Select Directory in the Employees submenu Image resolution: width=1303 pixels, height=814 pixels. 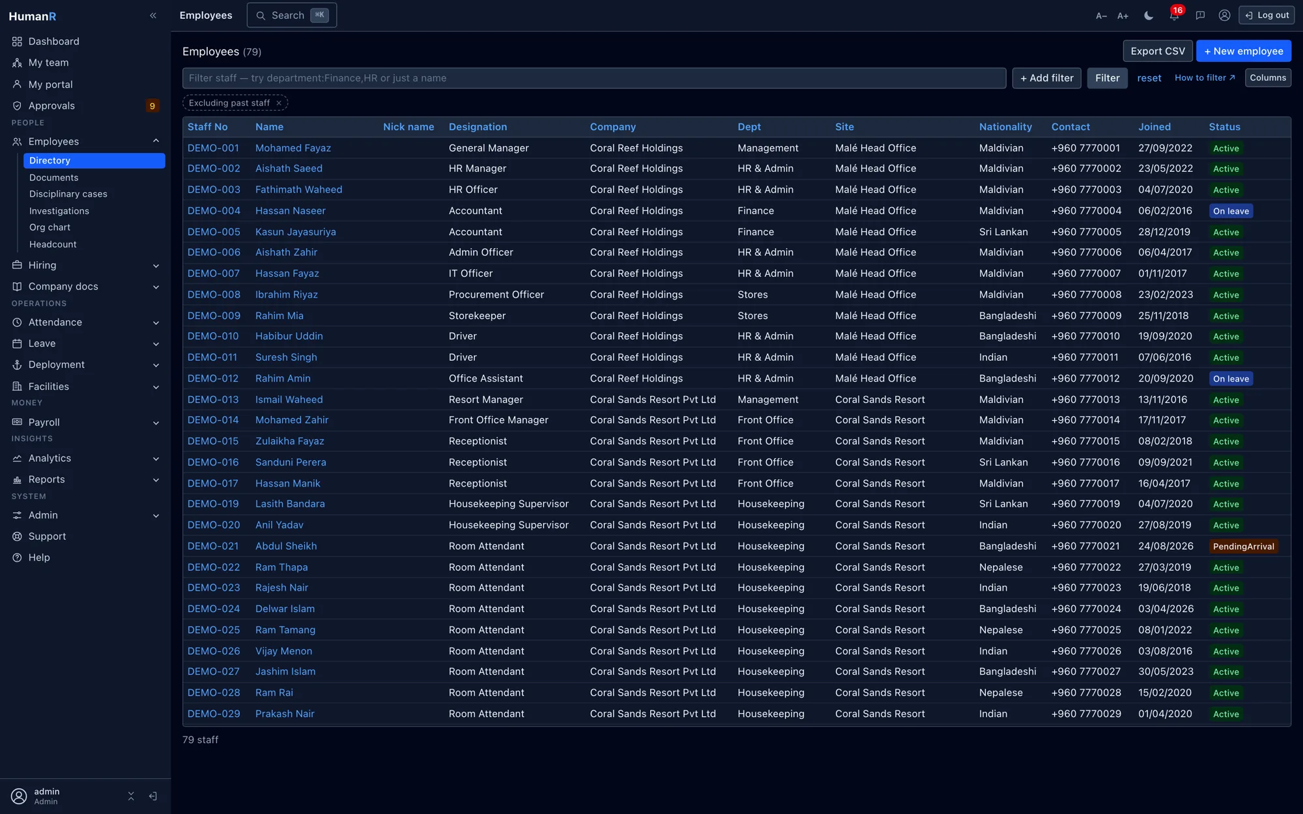coord(94,161)
